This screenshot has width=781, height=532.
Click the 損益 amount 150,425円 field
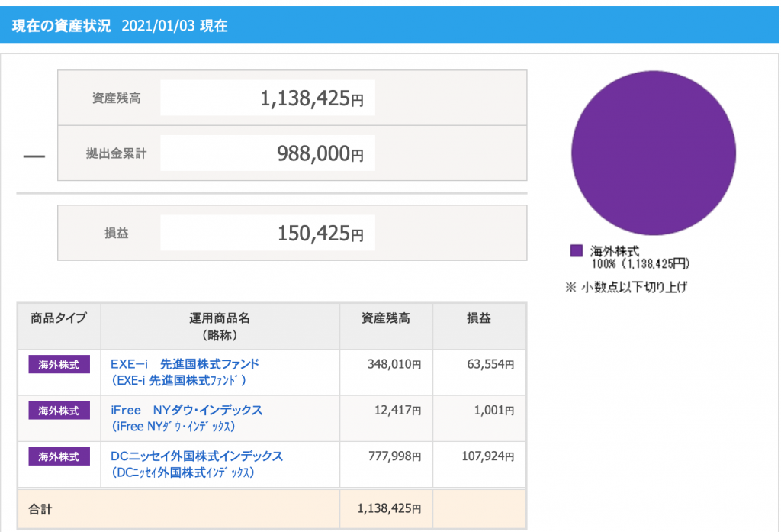tap(267, 232)
